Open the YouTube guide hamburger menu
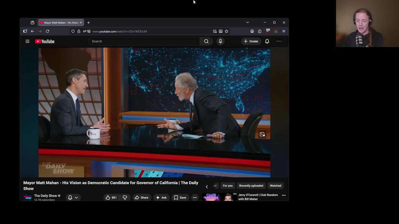399x224 pixels. coord(27,41)
